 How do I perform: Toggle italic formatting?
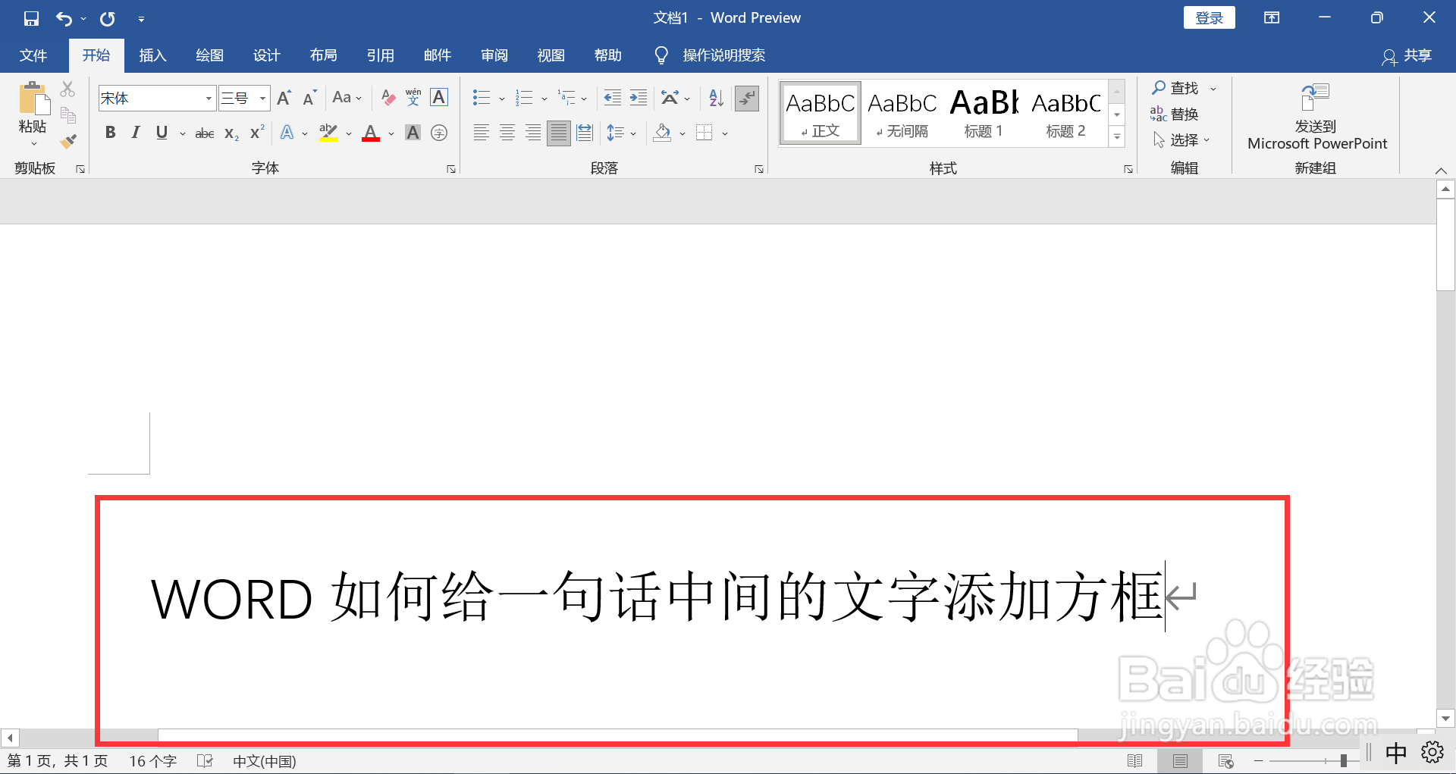point(136,133)
